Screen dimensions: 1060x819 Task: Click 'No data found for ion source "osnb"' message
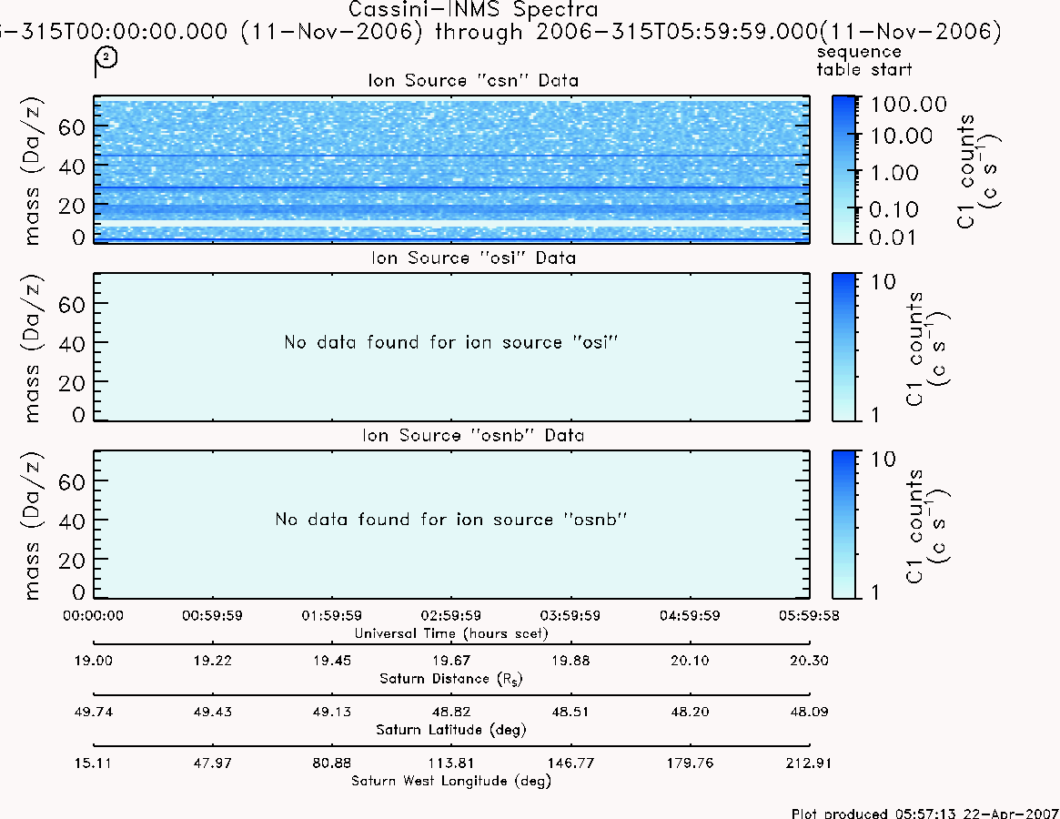pos(451,520)
